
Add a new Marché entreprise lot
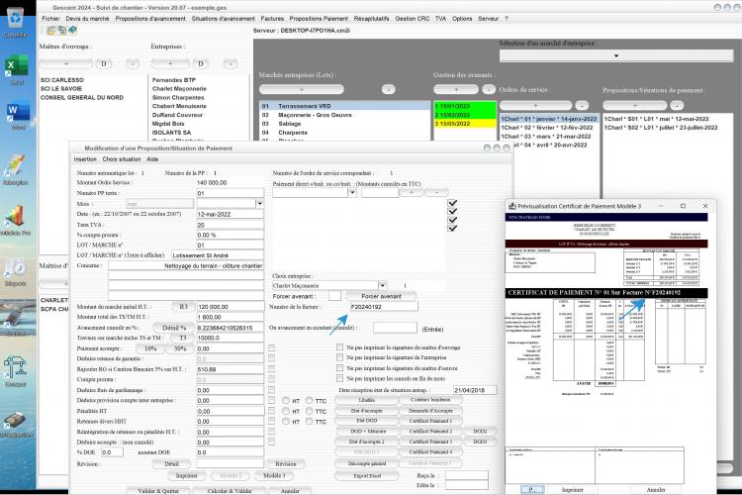pos(302,89)
